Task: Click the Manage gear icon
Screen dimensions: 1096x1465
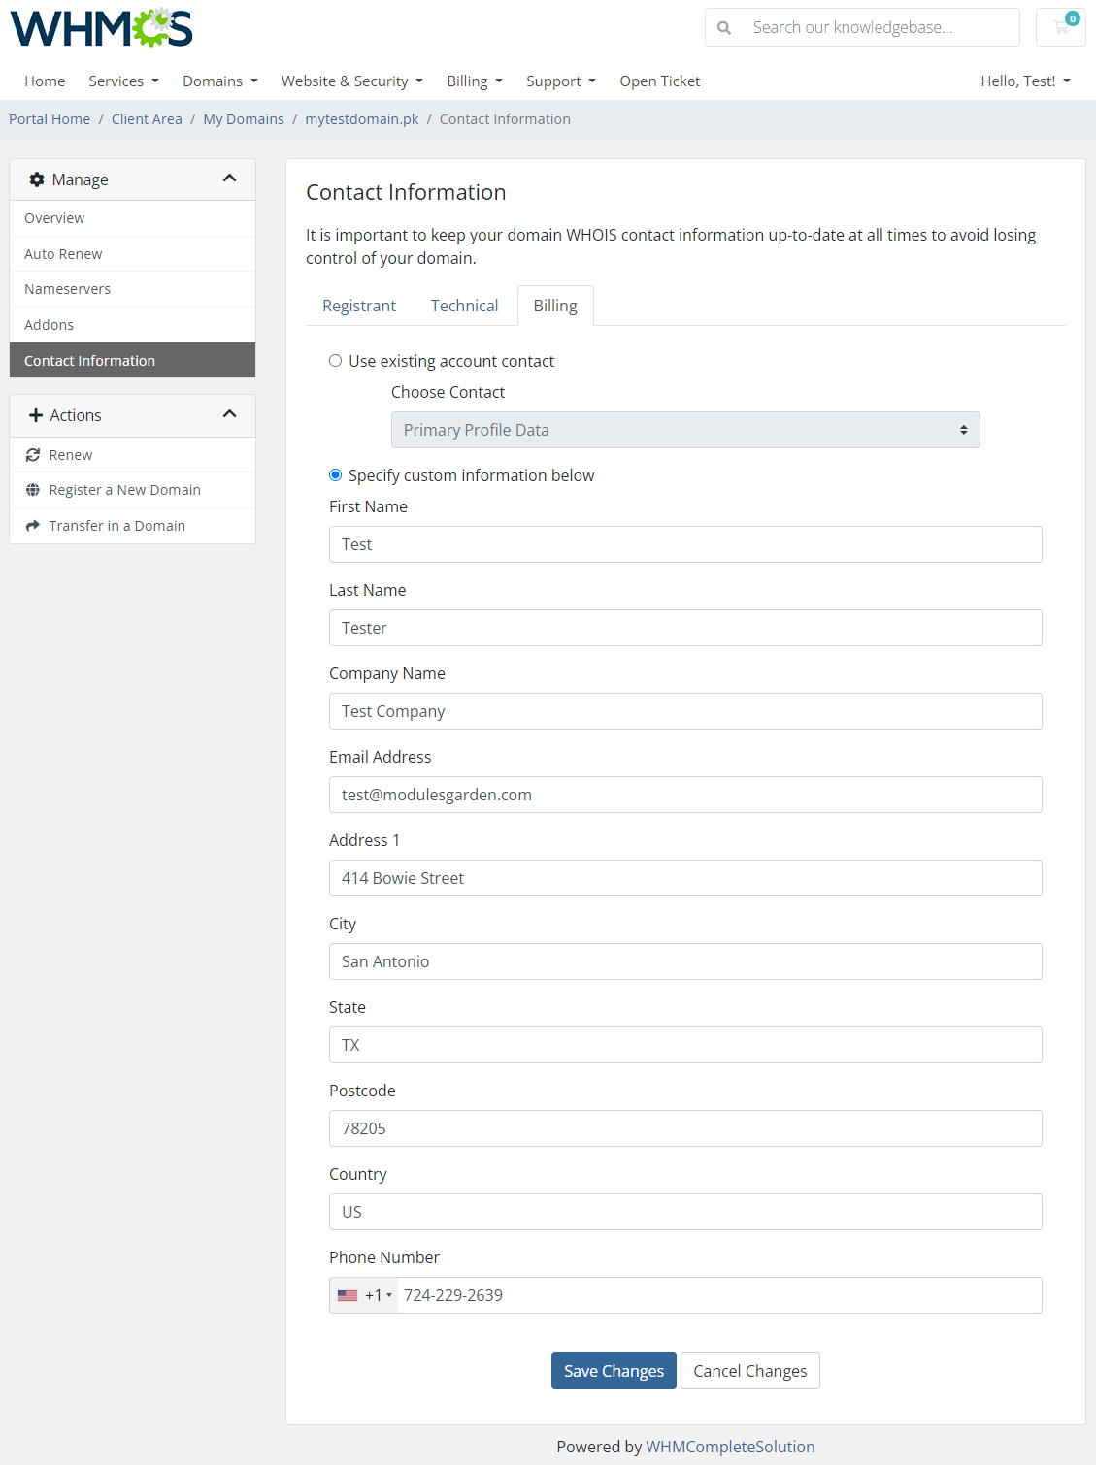Action: [37, 179]
